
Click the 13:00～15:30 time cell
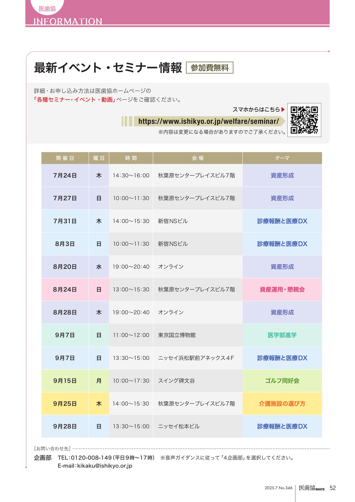(x=131, y=289)
